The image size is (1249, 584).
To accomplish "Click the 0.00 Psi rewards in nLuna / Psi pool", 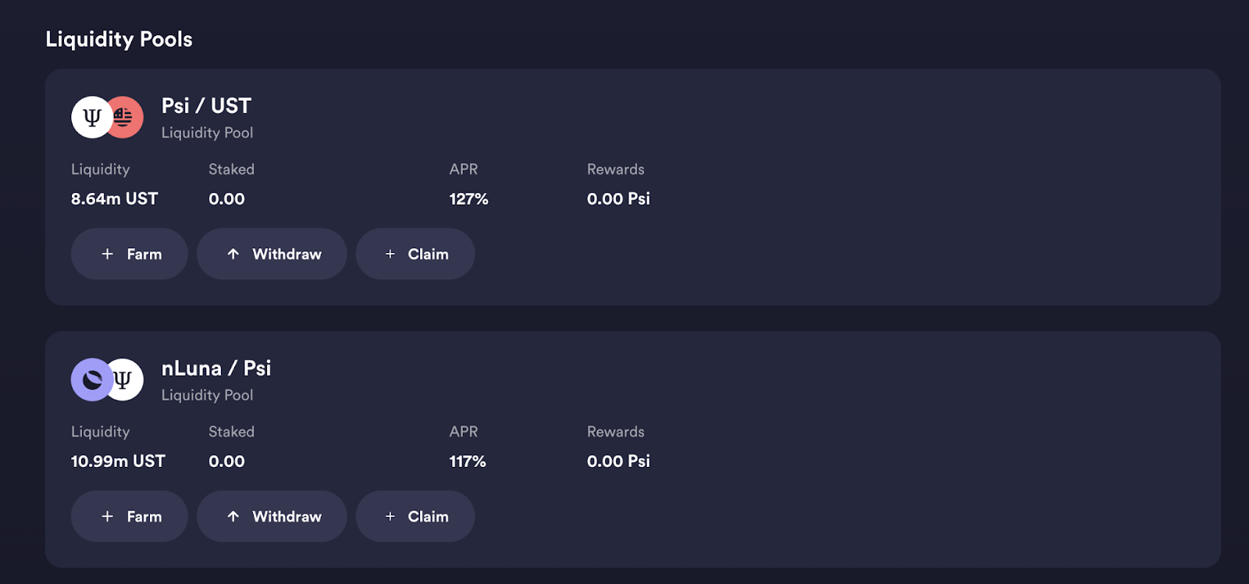I will (618, 461).
